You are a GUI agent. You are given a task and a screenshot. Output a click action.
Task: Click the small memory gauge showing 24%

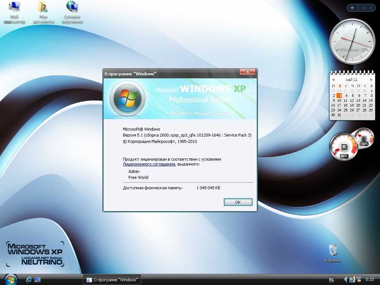(364, 138)
